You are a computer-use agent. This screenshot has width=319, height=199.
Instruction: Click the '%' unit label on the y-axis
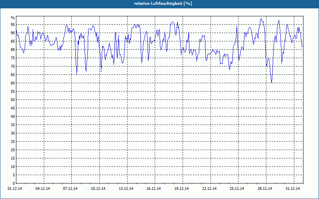[x=13, y=18]
